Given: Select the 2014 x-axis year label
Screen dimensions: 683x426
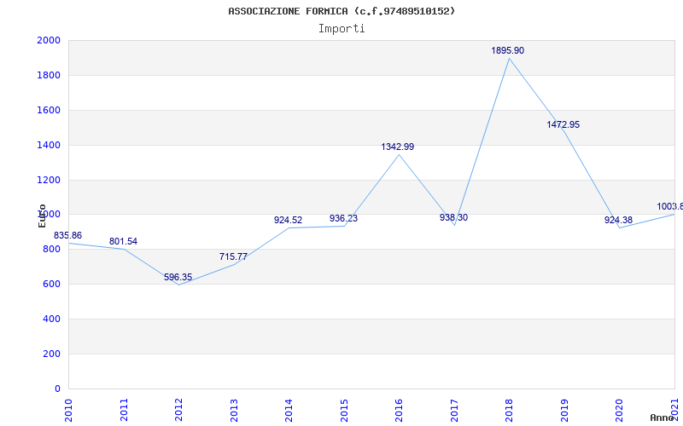Looking at the screenshot, I should click(x=289, y=410).
